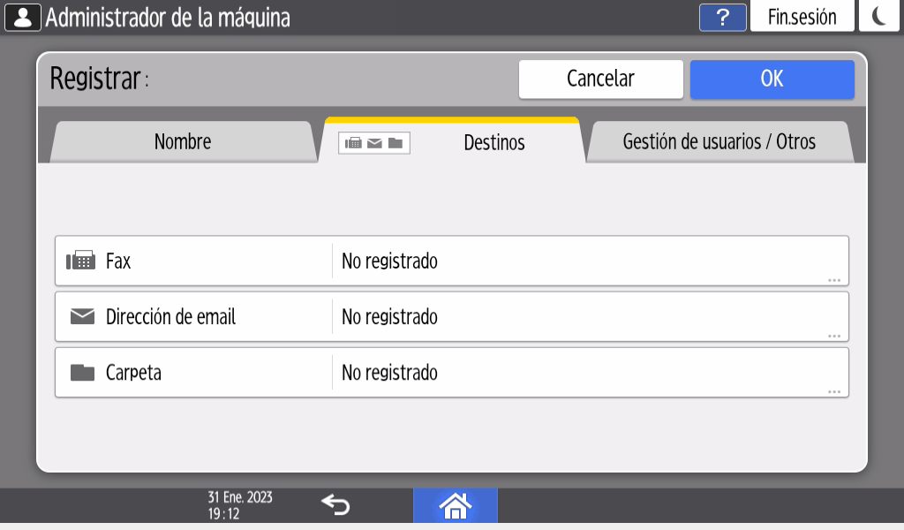Click the envelope icon for email address

click(x=82, y=317)
